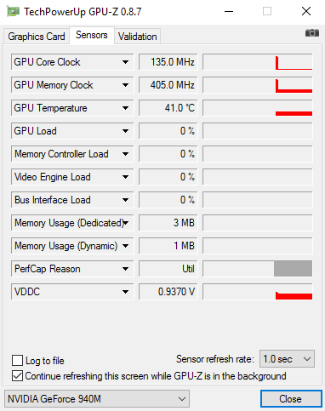Enable the Log to file checkbox
The image size is (325, 411).
coord(17,361)
